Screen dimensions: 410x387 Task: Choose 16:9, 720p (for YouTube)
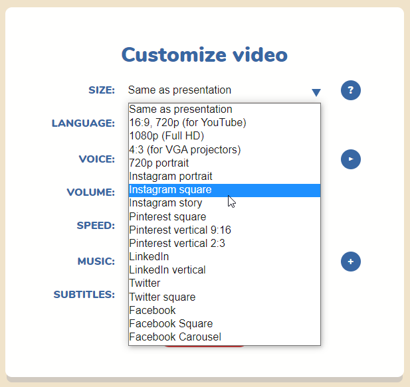(x=187, y=123)
